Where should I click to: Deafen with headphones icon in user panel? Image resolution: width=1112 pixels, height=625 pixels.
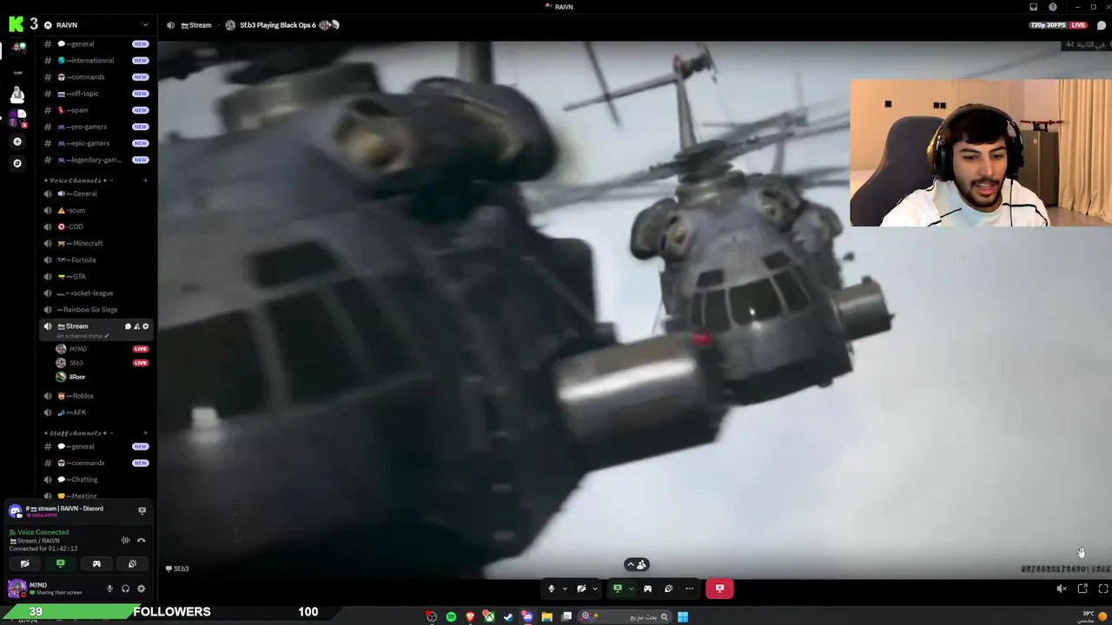click(x=125, y=589)
